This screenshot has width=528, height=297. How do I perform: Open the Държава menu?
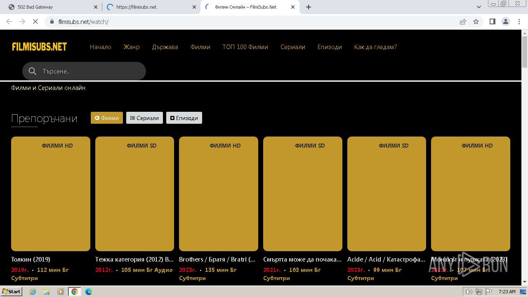[x=165, y=47]
